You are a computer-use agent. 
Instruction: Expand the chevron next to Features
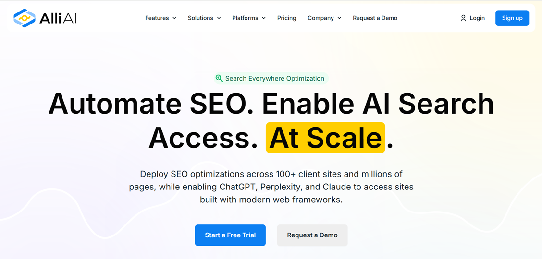(174, 18)
